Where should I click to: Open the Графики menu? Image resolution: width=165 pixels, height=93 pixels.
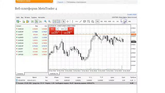pos(34,18)
